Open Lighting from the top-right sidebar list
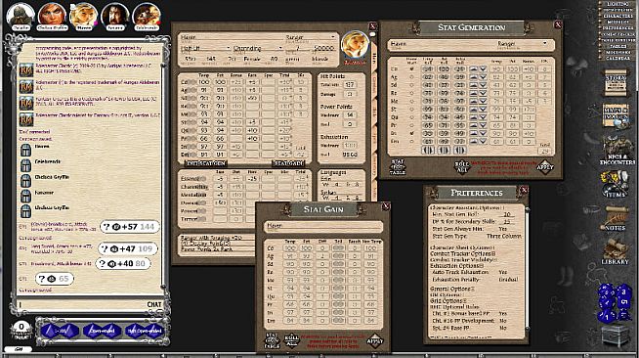The image size is (639, 358). pos(618,4)
